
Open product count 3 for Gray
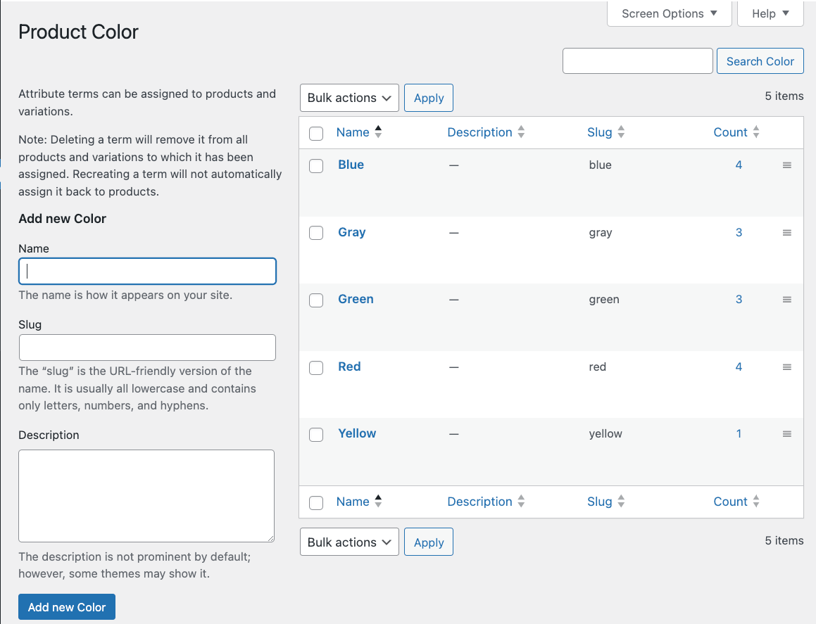tap(739, 232)
